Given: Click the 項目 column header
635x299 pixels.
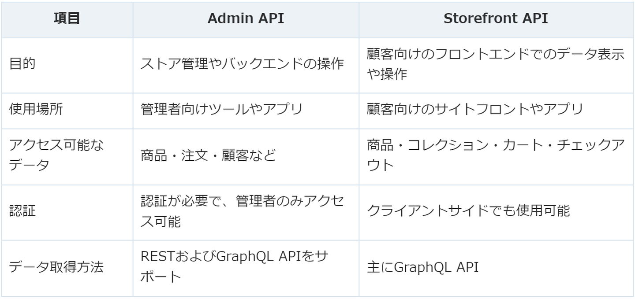Looking at the screenshot, I should coord(67,18).
